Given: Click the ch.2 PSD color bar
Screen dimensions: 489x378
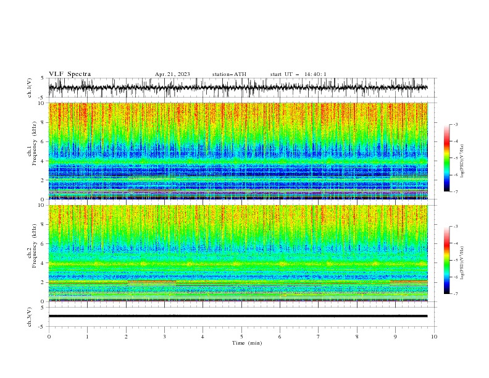Looking at the screenshot, I should click(x=446, y=260).
